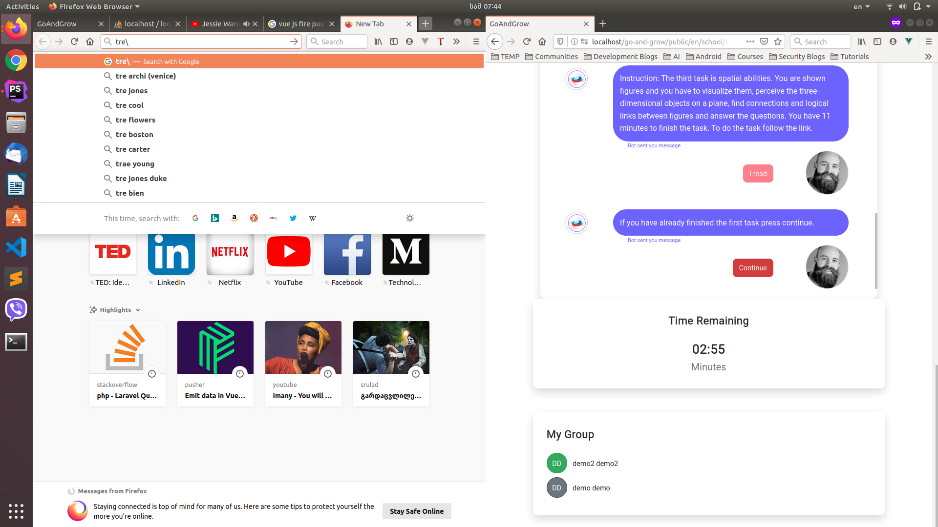Launch Visual Studio Code from dock
The image size is (938, 527).
16,248
